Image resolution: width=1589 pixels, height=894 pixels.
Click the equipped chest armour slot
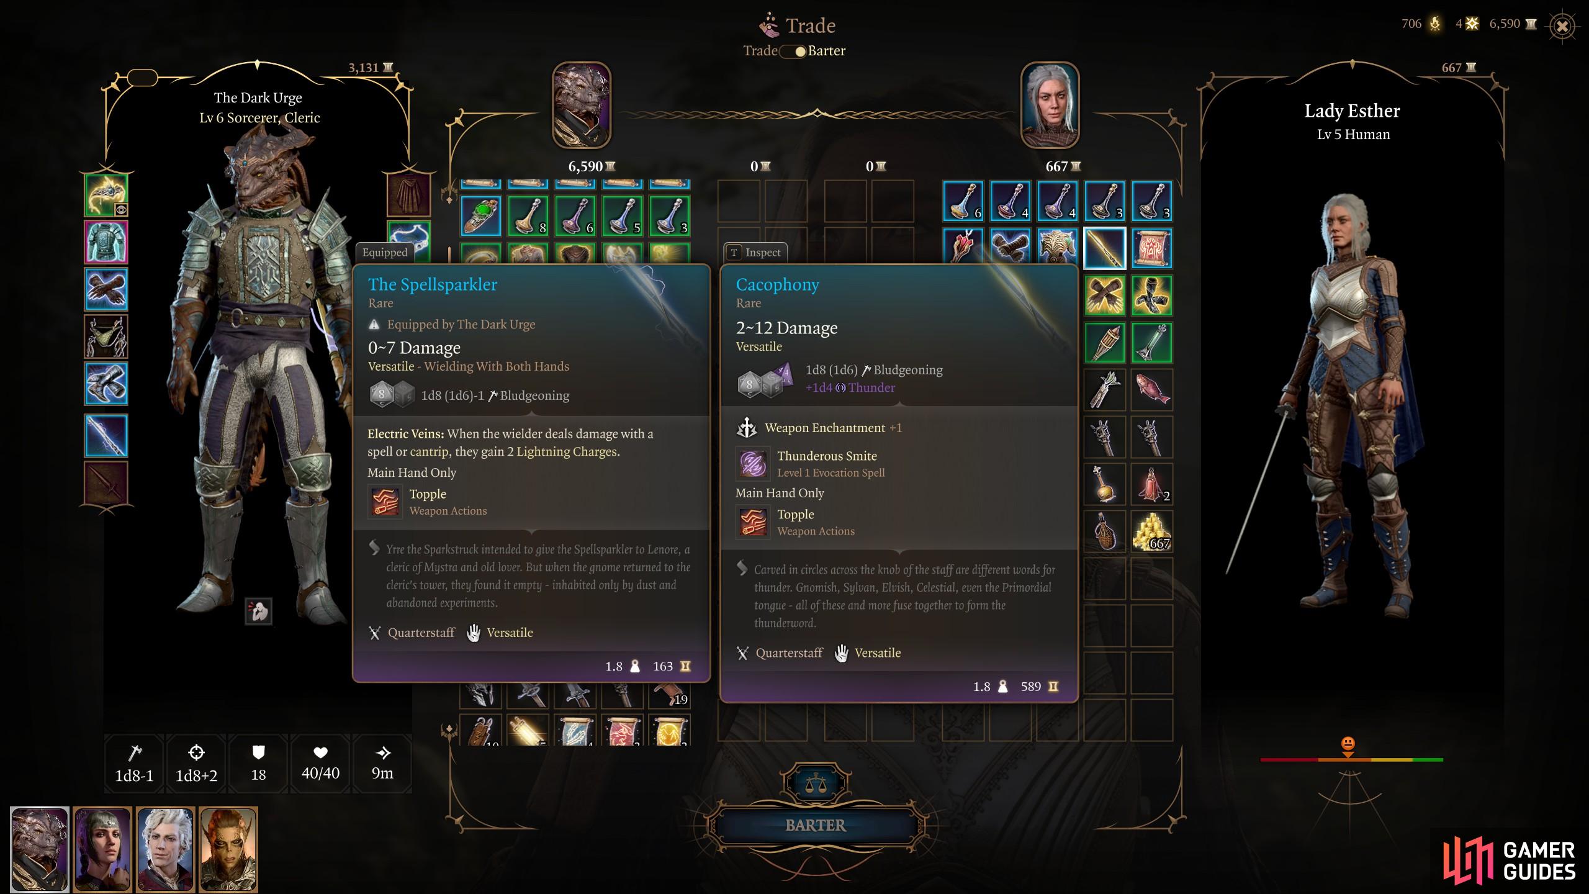(106, 242)
